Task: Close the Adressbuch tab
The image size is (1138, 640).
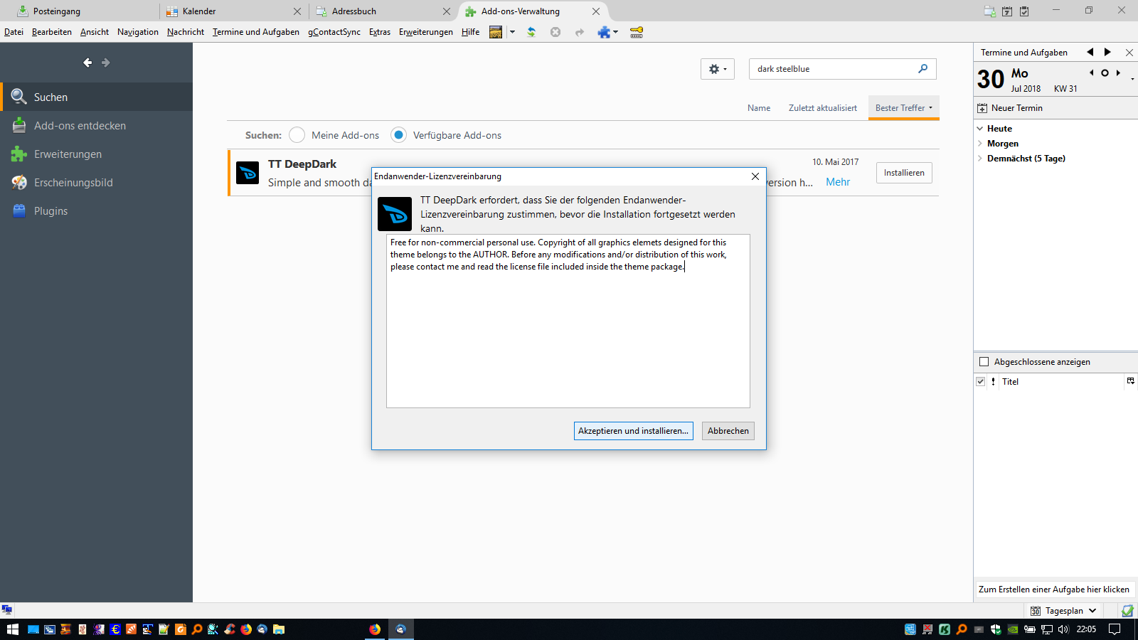Action: coord(447,11)
